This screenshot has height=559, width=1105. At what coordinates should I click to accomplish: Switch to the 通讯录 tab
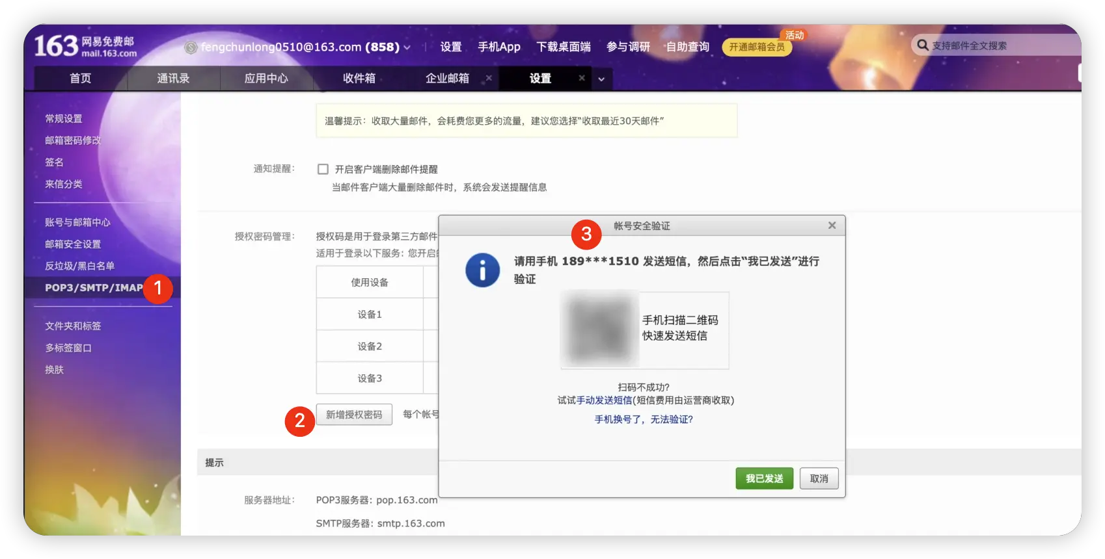click(x=173, y=78)
